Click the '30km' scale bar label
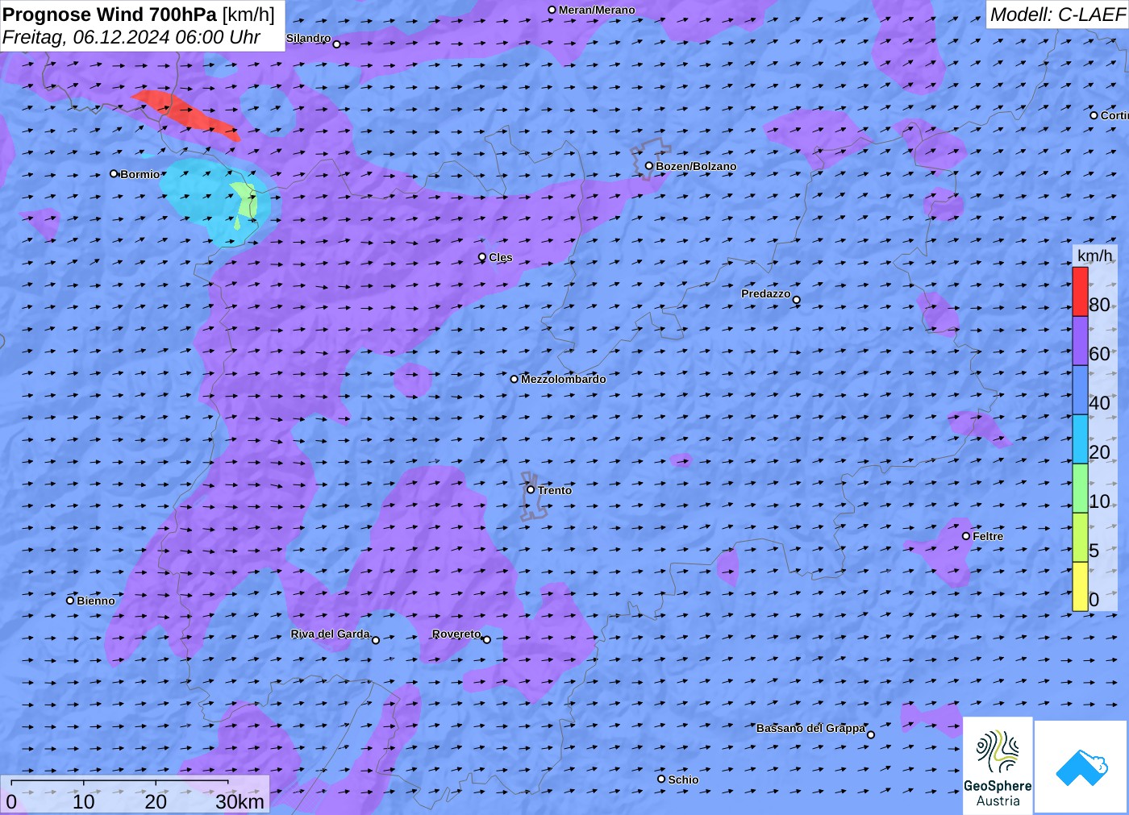 pos(240,801)
